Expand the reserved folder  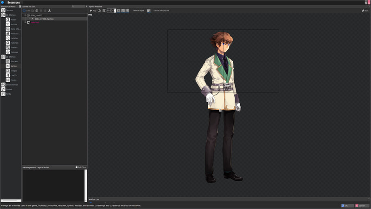click(x=26, y=22)
